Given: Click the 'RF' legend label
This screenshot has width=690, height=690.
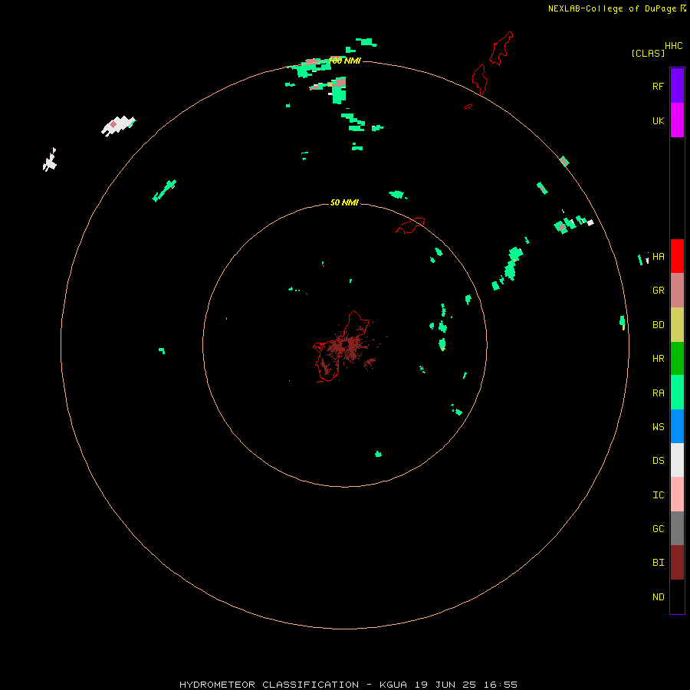Looking at the screenshot, I should 658,86.
